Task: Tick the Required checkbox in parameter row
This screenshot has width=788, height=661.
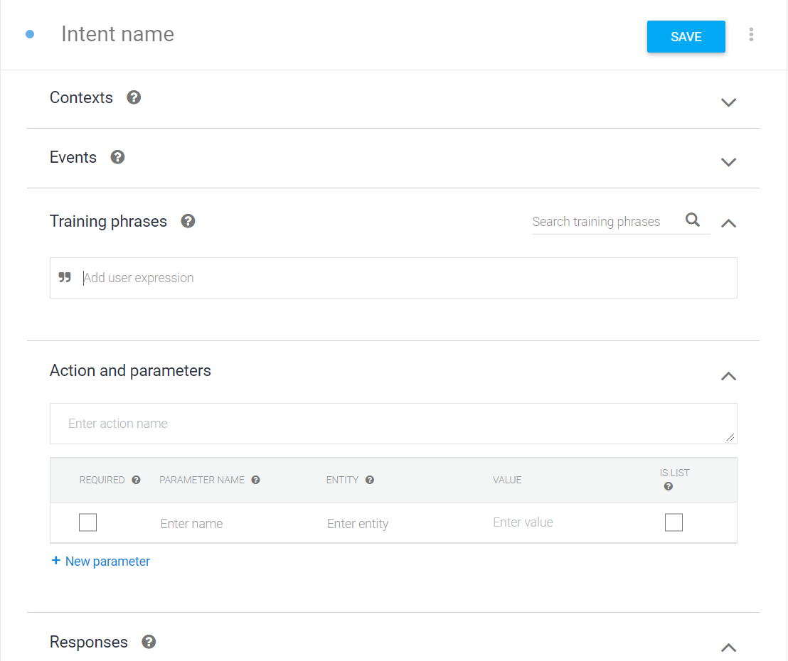Action: coord(88,522)
